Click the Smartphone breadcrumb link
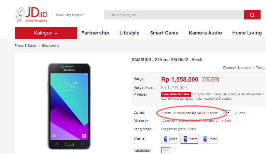 point(51,46)
